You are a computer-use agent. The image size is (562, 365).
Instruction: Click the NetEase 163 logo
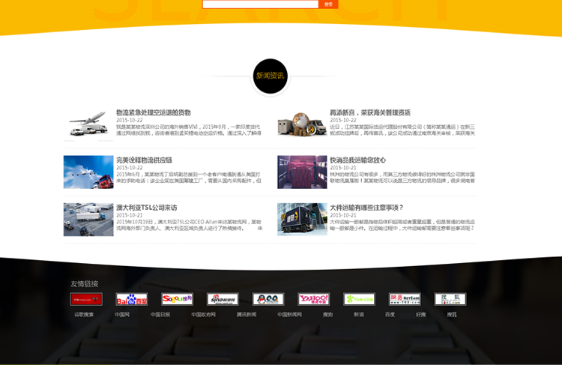(x=405, y=299)
